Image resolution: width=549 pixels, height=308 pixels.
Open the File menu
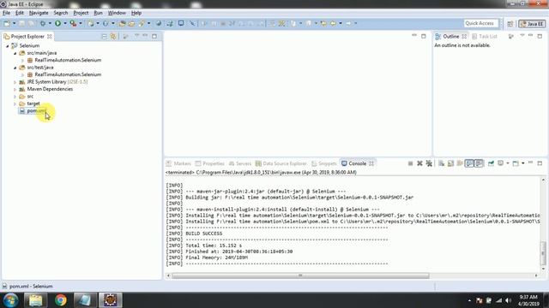click(x=6, y=13)
